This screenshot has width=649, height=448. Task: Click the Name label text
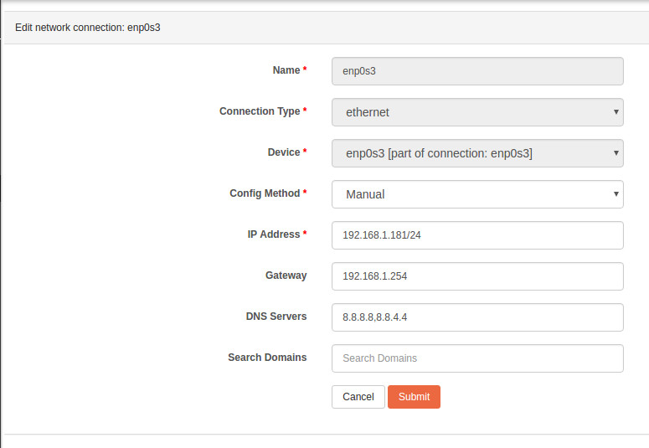(x=286, y=70)
